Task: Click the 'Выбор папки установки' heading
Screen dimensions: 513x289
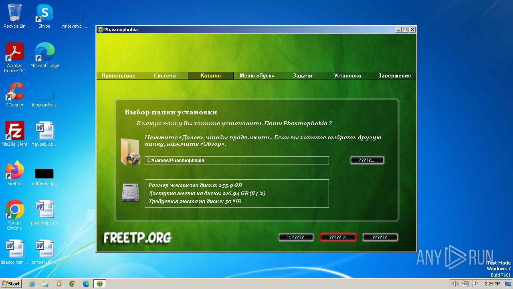Action: [x=171, y=112]
